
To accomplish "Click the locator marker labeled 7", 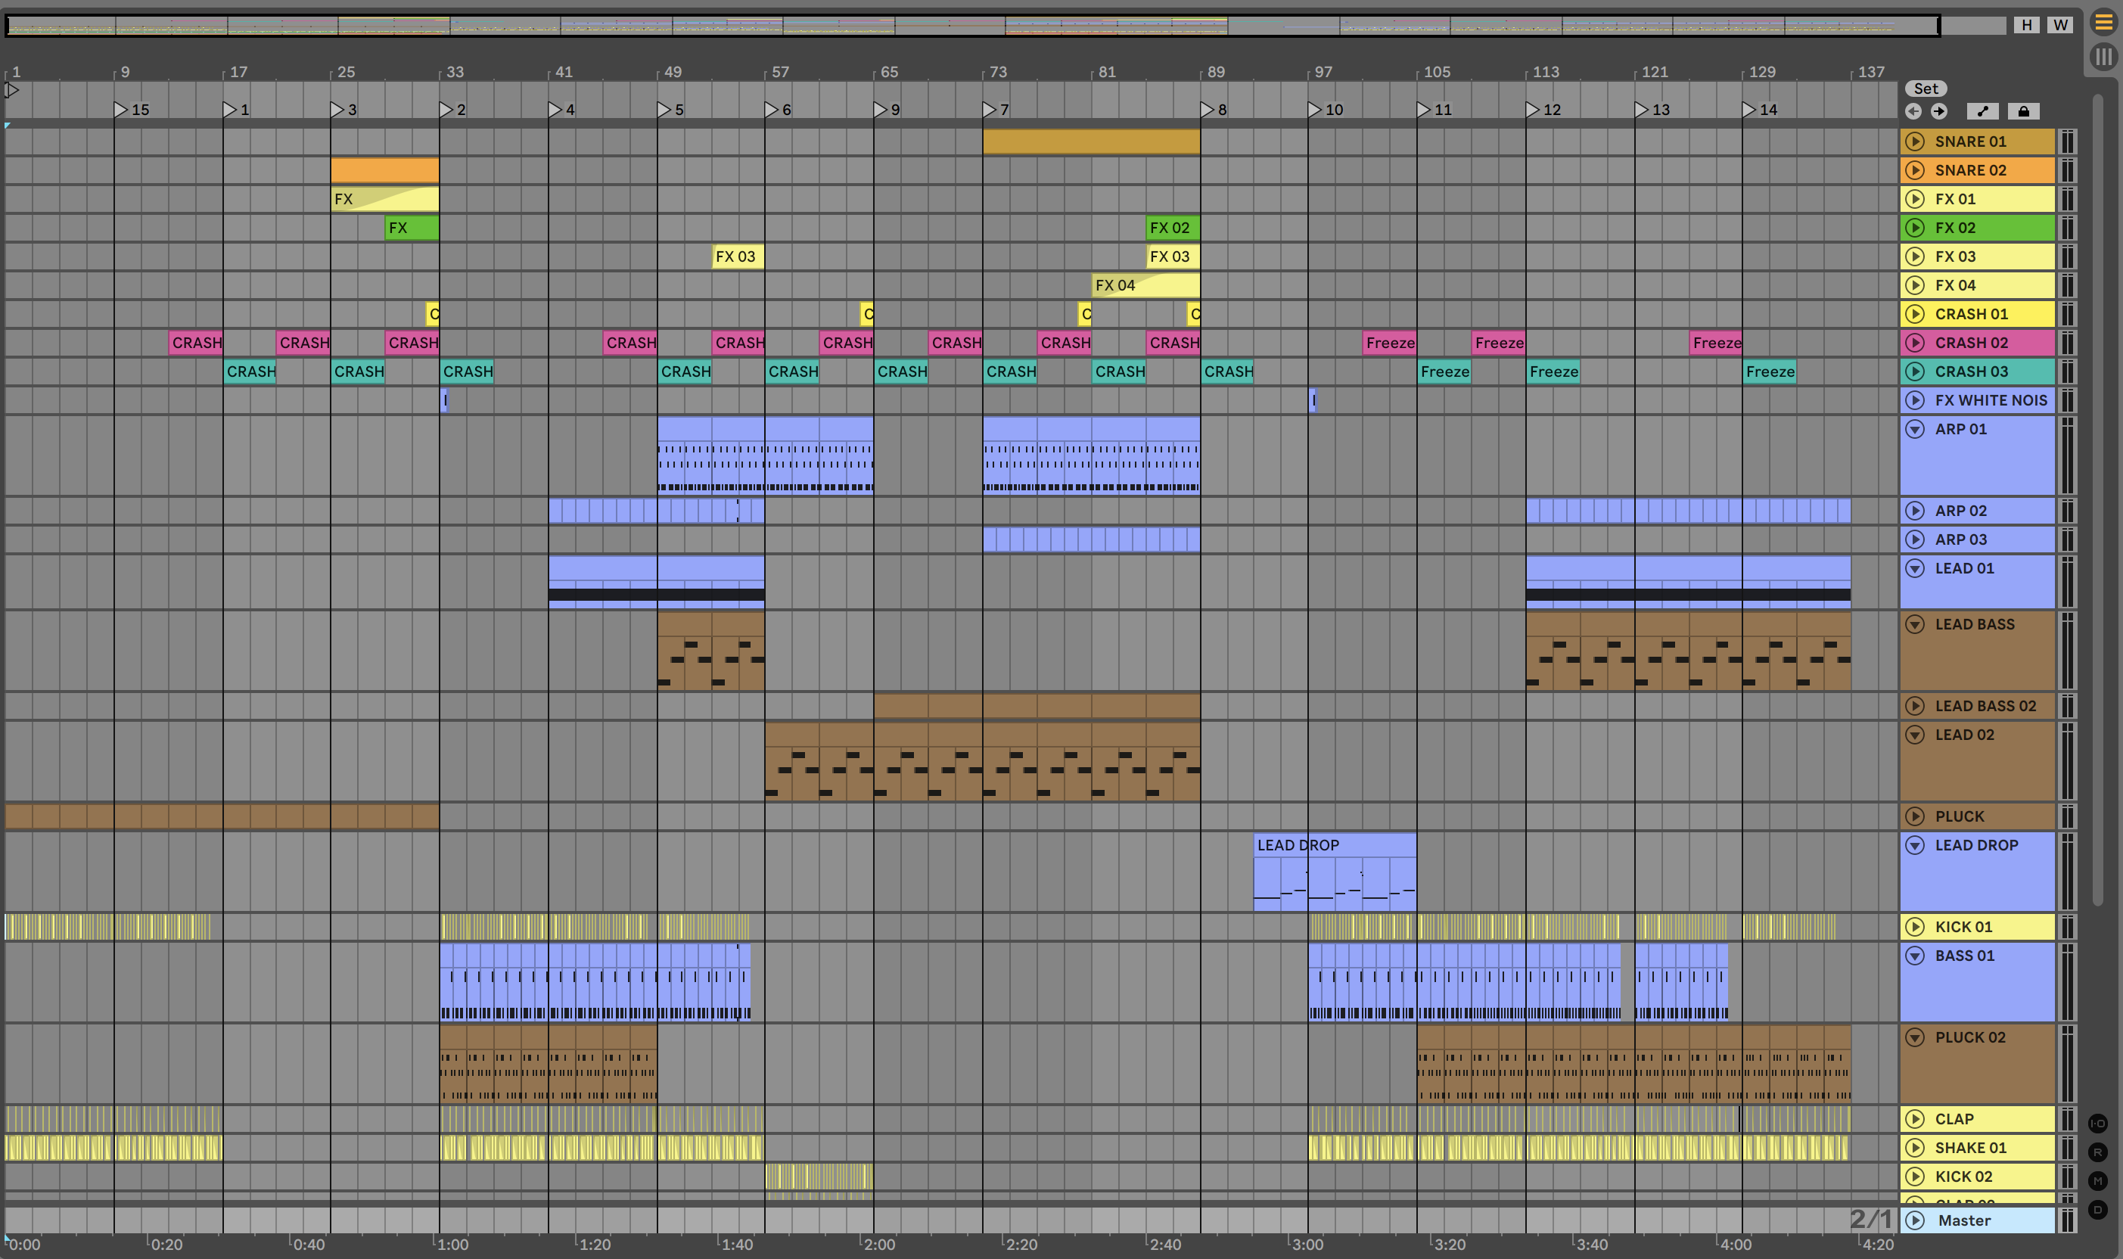I will 990,110.
